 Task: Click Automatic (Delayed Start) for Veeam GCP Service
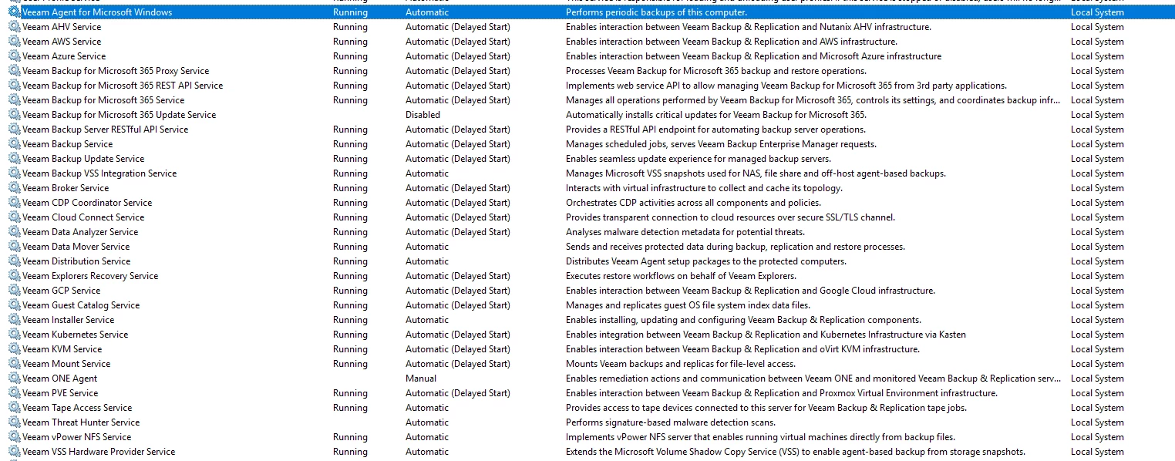(x=458, y=291)
